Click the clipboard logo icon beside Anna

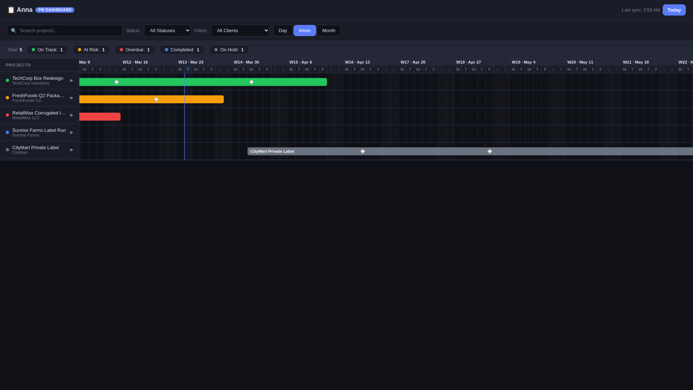(x=11, y=10)
